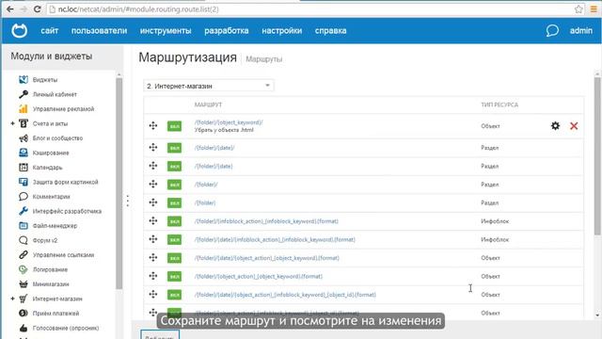
Task: Open the справка menu
Action: [x=330, y=30]
